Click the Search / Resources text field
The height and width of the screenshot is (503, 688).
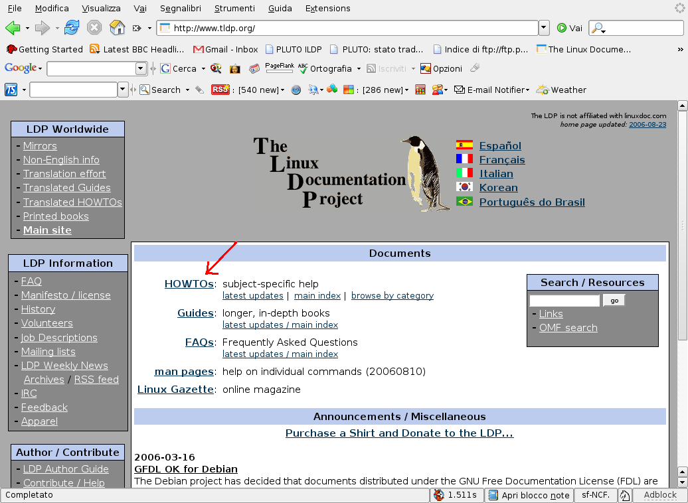pos(564,301)
